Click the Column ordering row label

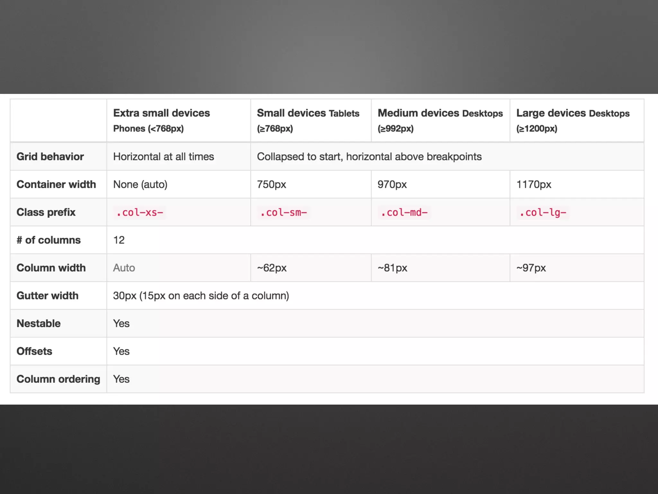tap(58, 379)
